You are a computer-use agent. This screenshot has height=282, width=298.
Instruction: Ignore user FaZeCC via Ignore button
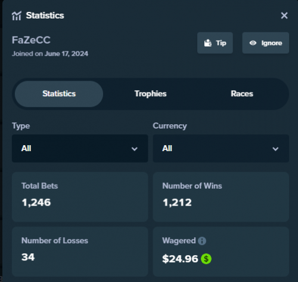click(266, 43)
